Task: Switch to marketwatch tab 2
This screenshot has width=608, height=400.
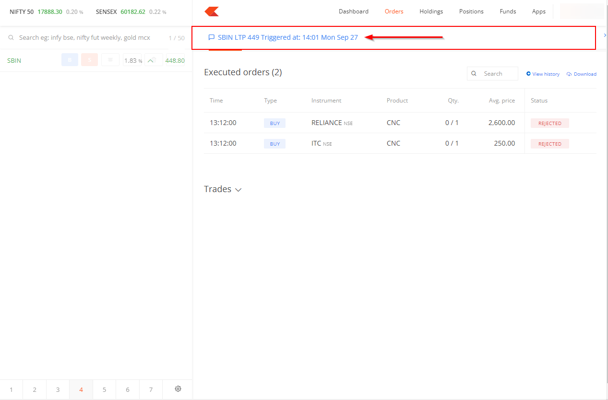Action: [35, 389]
